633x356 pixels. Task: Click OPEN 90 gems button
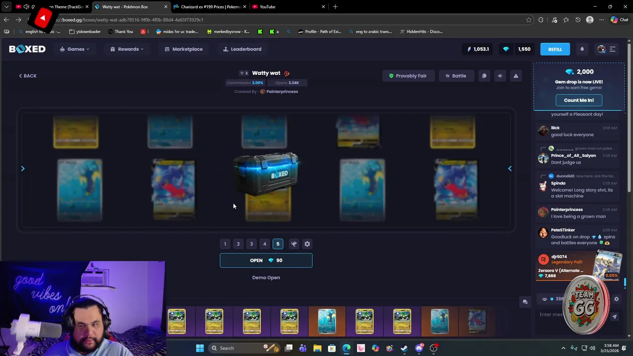266,260
